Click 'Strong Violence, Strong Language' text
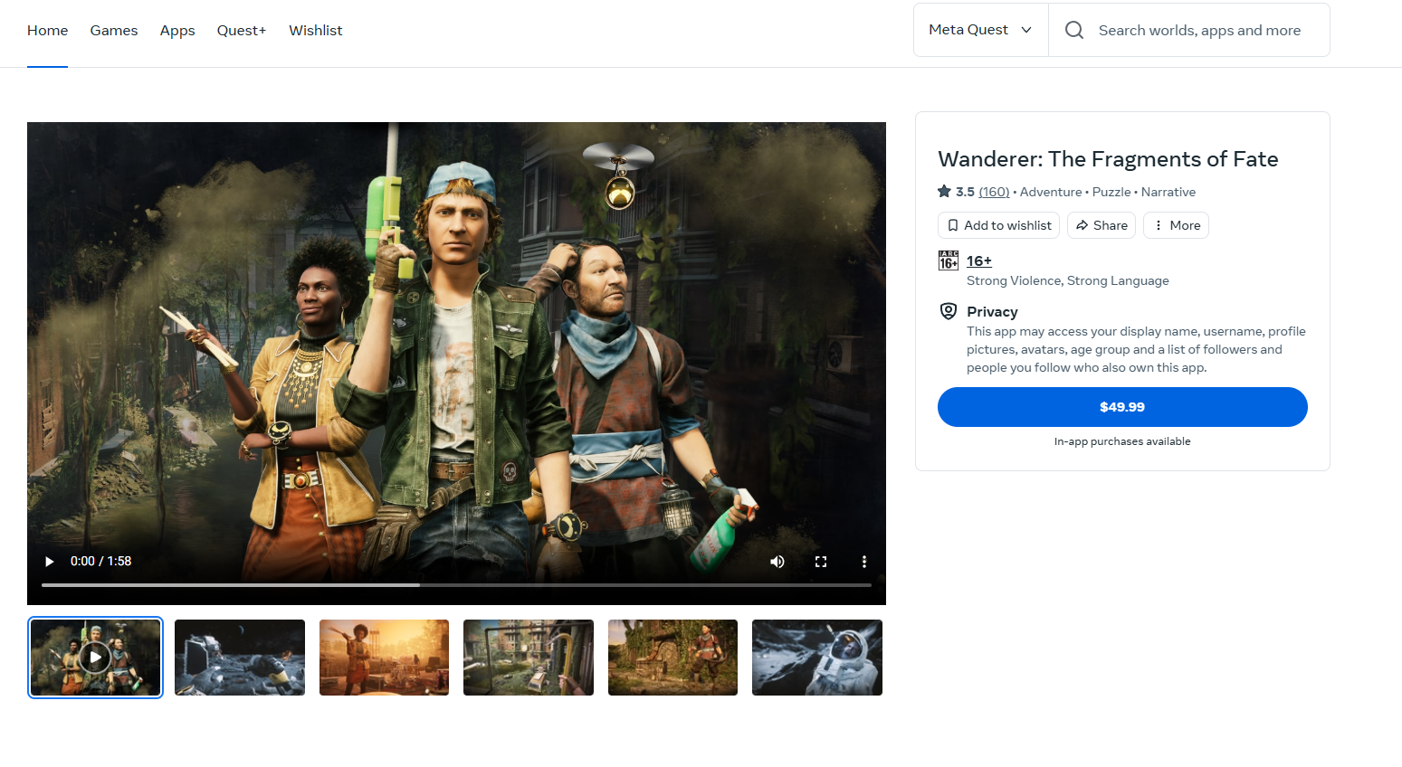Viewport: 1402px width, 767px height. pyautogui.click(x=1068, y=280)
